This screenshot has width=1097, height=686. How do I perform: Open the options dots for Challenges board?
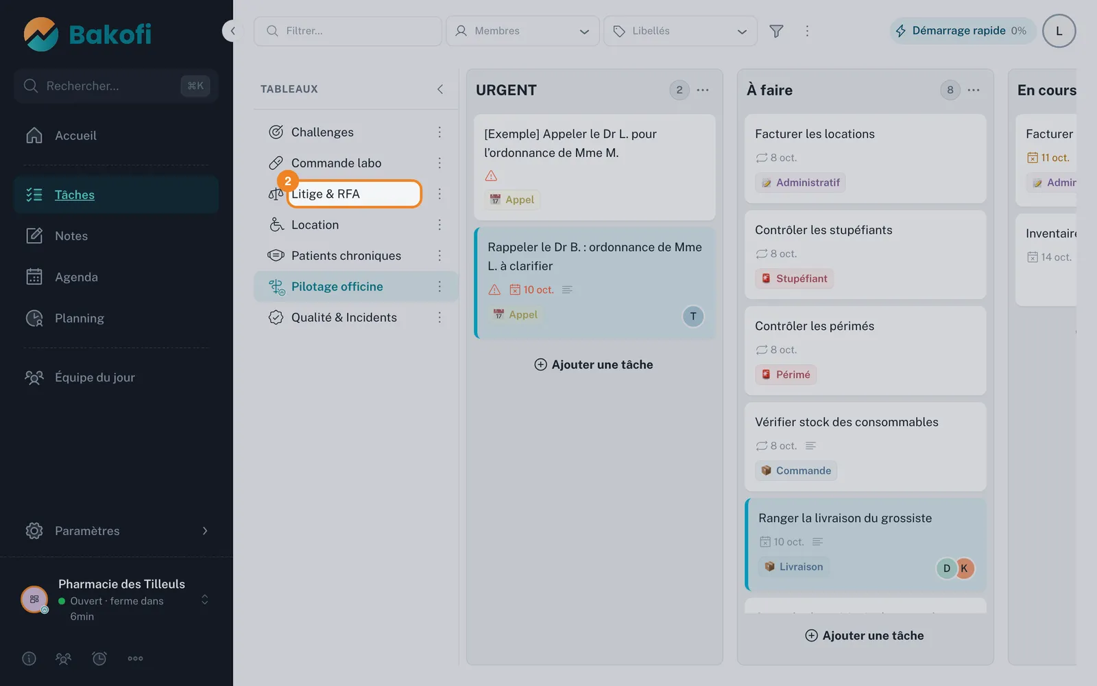[x=439, y=132]
